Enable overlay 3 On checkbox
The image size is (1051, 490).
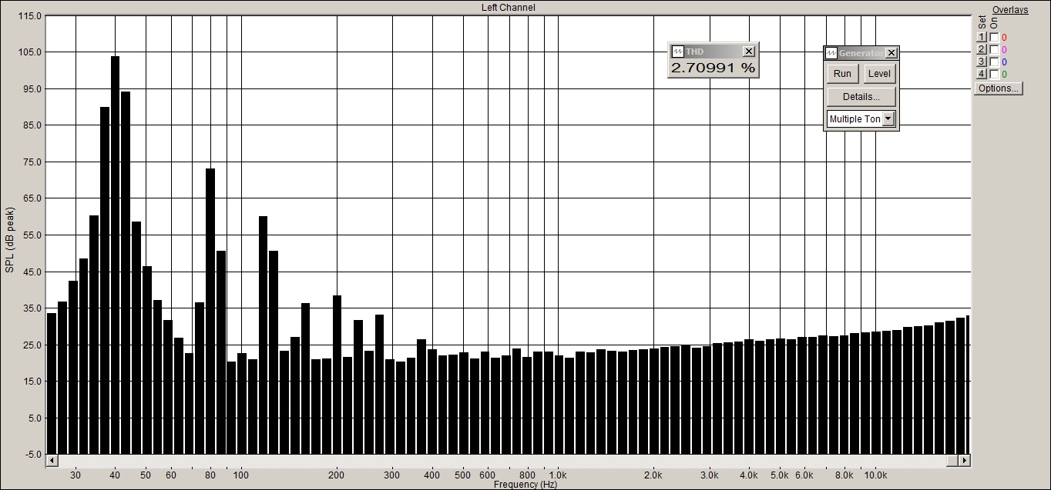click(x=994, y=62)
